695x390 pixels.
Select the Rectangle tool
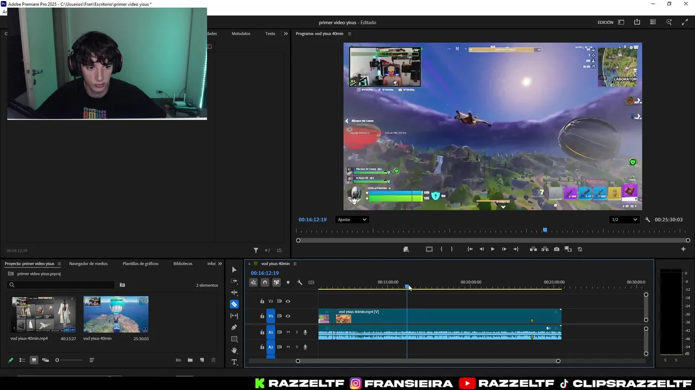click(234, 339)
